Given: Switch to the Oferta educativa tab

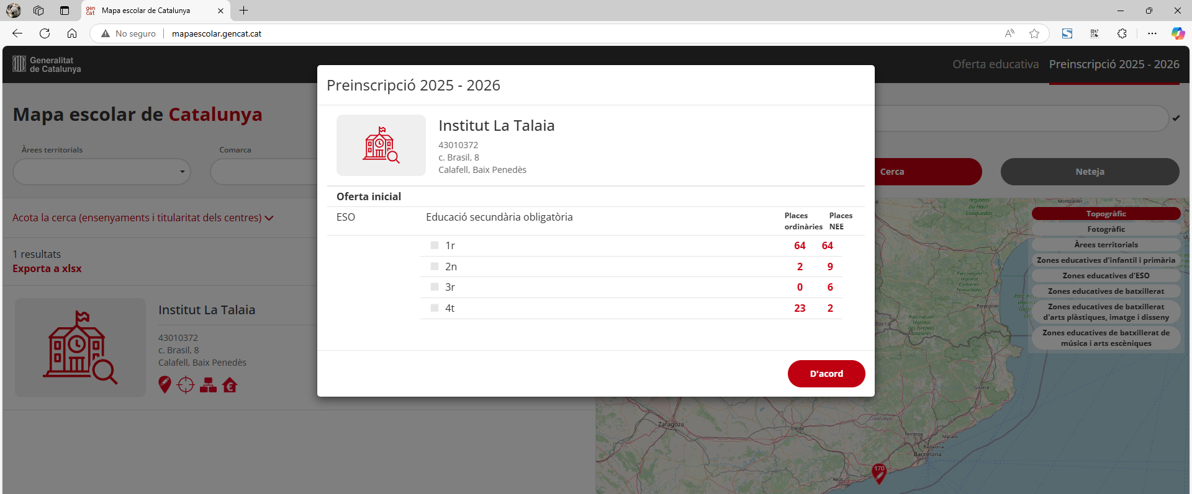Looking at the screenshot, I should 995,64.
